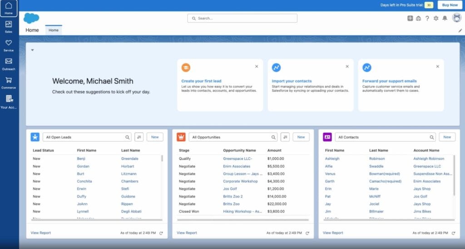Dismiss the Import your contacts card
The width and height of the screenshot is (465, 249).
pyautogui.click(x=347, y=67)
